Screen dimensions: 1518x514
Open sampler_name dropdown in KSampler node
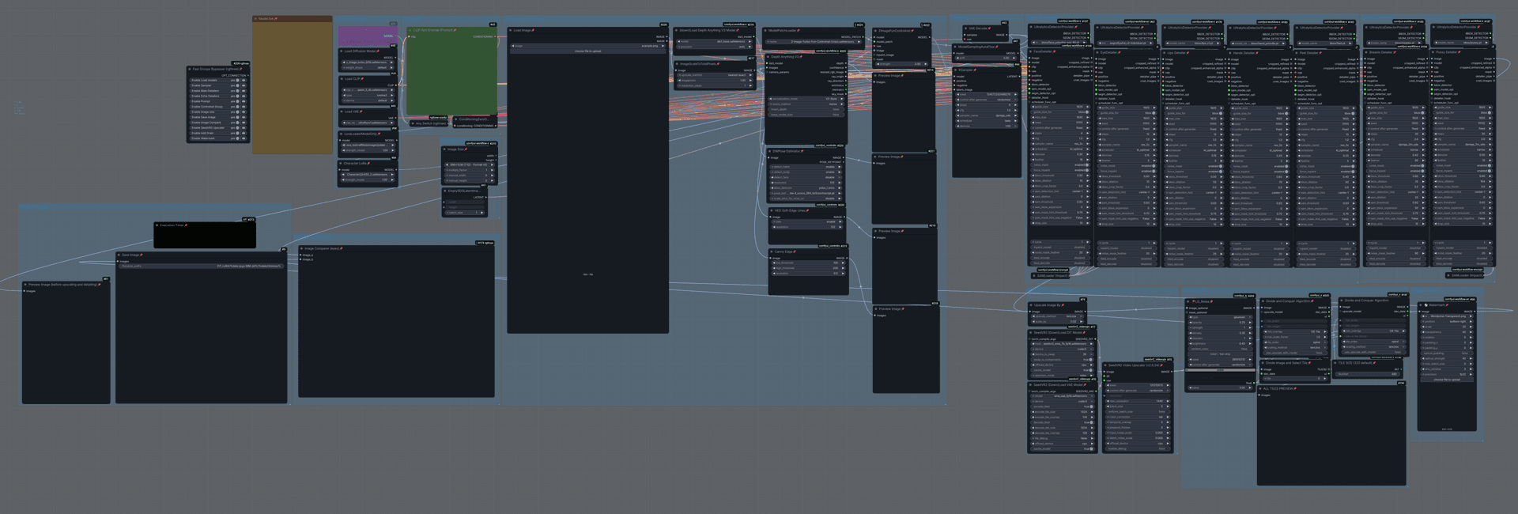tap(985, 115)
